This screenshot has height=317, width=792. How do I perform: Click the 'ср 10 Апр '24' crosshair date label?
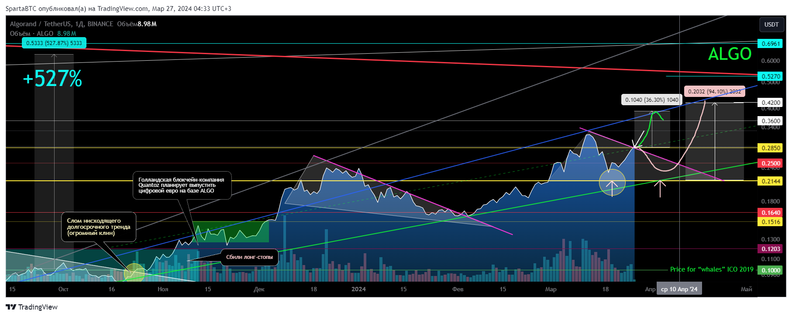tap(679, 289)
